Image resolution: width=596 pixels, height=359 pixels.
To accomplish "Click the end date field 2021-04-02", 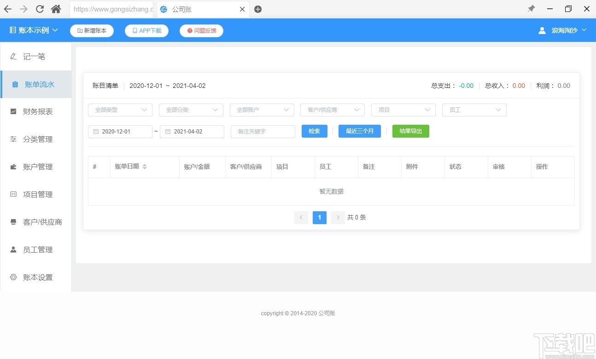I will 192,132.
